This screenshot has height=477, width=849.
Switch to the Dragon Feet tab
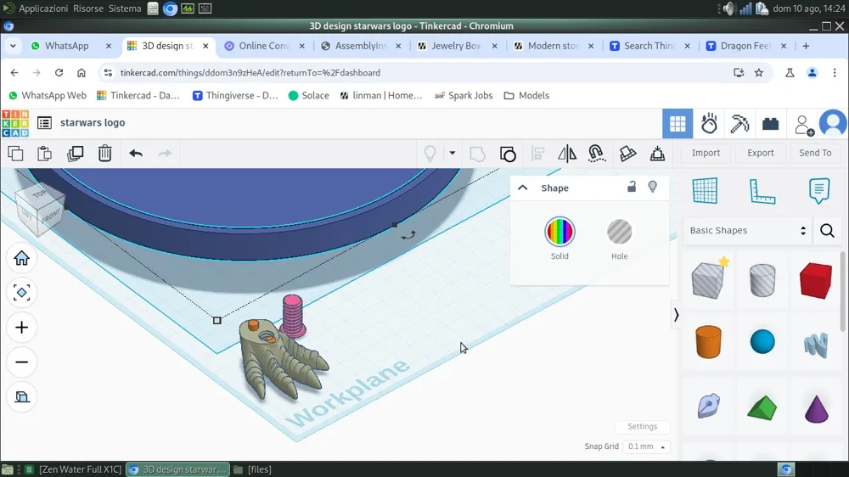(x=746, y=46)
